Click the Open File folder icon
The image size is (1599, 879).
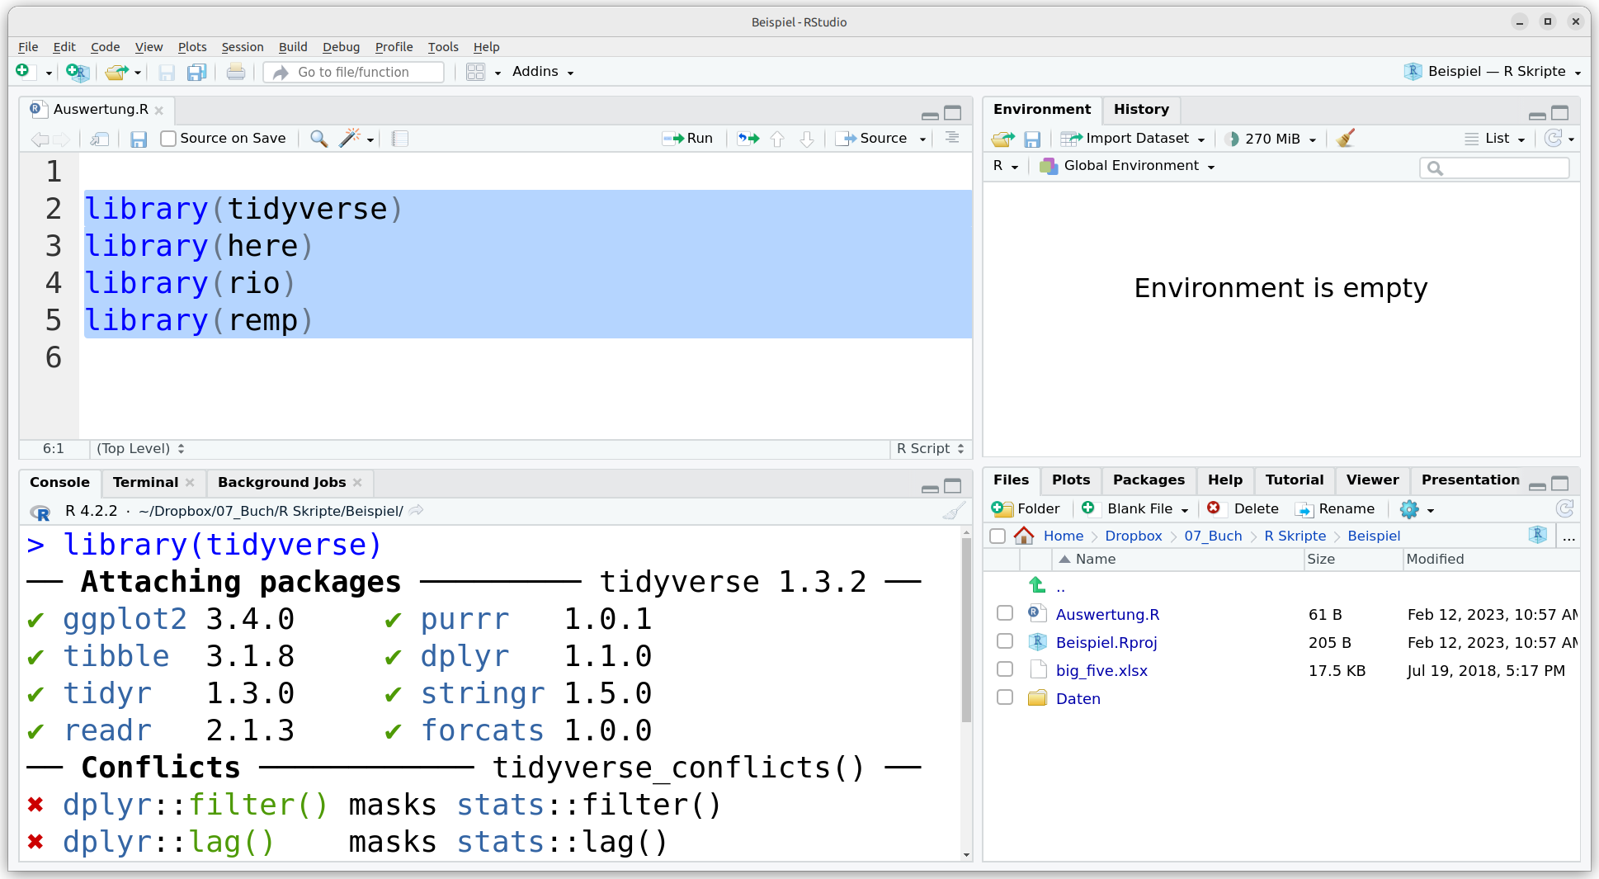(x=116, y=72)
